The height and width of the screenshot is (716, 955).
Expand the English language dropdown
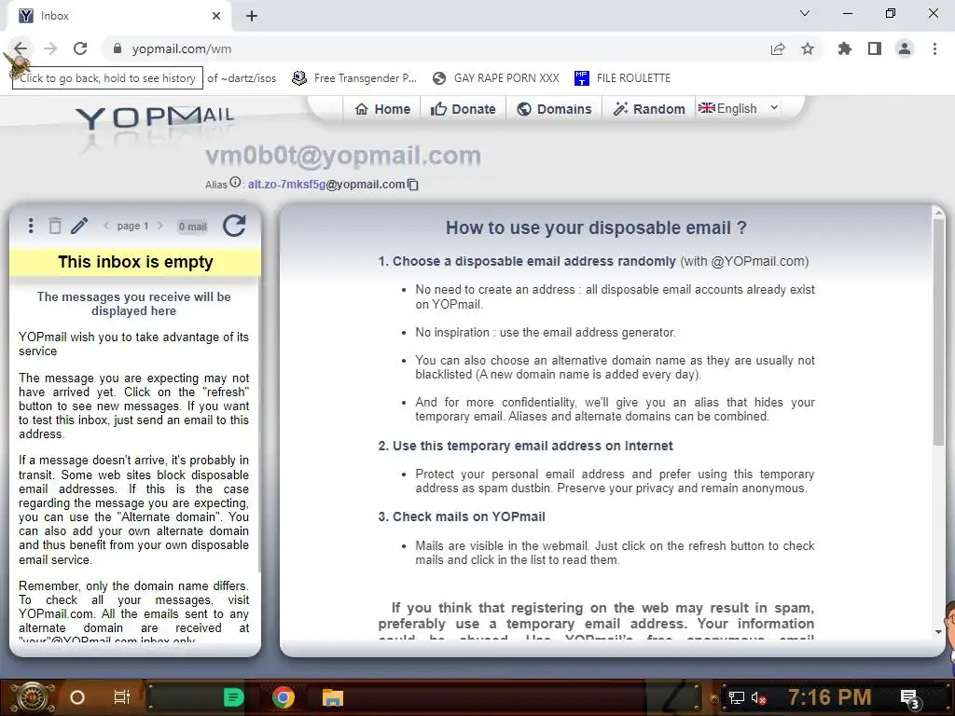pyautogui.click(x=739, y=108)
